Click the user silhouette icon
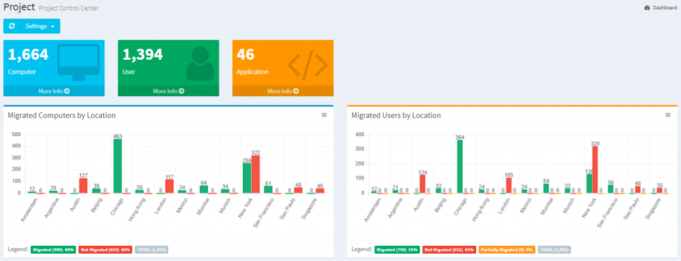This screenshot has width=681, height=261. pyautogui.click(x=200, y=64)
